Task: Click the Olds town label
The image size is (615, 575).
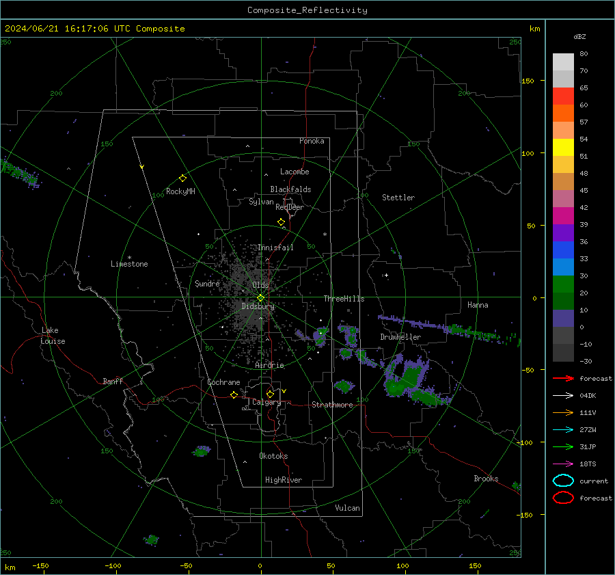Action: pyautogui.click(x=261, y=285)
